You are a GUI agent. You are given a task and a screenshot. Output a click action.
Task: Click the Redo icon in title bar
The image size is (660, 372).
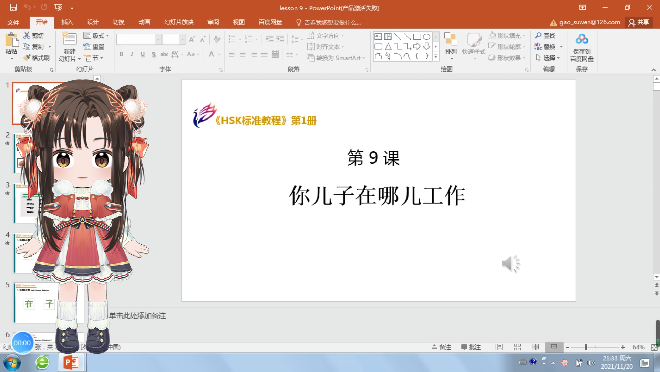coord(44,7)
